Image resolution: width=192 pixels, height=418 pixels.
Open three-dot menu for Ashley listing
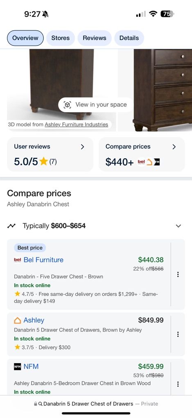click(178, 334)
